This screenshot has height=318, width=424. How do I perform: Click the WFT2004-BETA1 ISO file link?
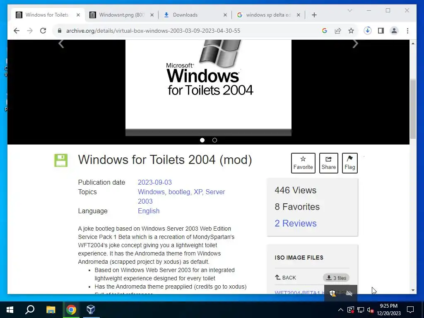click(x=299, y=292)
